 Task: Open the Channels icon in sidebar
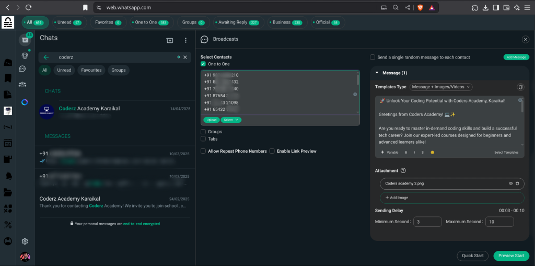click(x=23, y=69)
